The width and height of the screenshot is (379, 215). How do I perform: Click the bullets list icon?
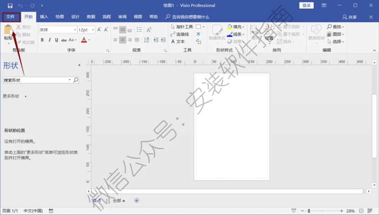pyautogui.click(x=139, y=30)
